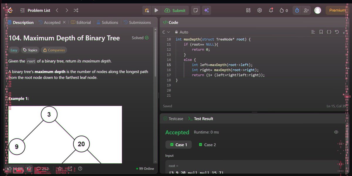Go to the previous problem arrow
Screen dimensions: 352x176
[x=57, y=10]
